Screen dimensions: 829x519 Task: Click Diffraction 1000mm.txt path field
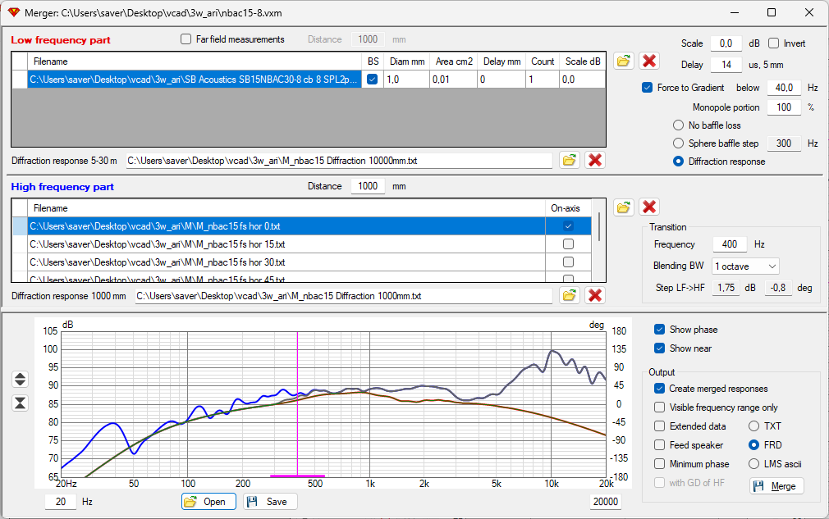pos(344,296)
